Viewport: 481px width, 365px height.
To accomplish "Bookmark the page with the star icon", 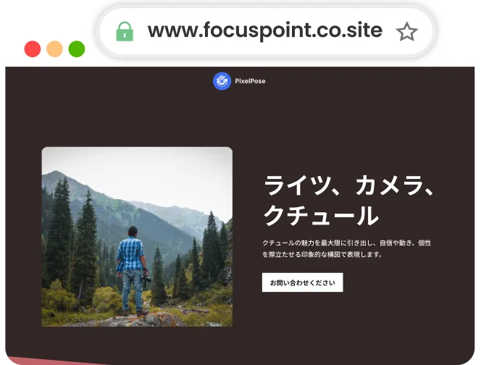I will [407, 31].
